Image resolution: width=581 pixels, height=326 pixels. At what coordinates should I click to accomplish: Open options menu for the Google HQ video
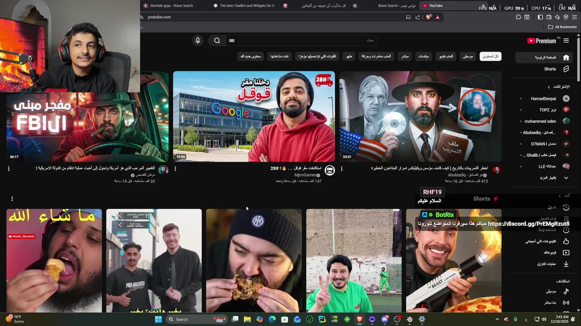coord(175,168)
